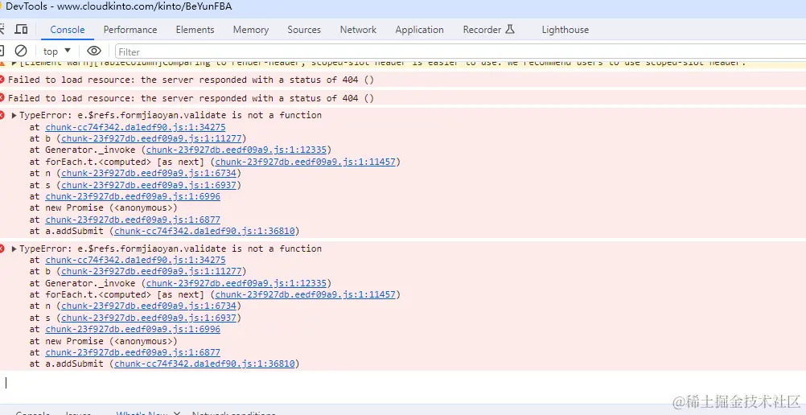Switch to the Console tab
This screenshot has height=415, width=806.
[68, 30]
